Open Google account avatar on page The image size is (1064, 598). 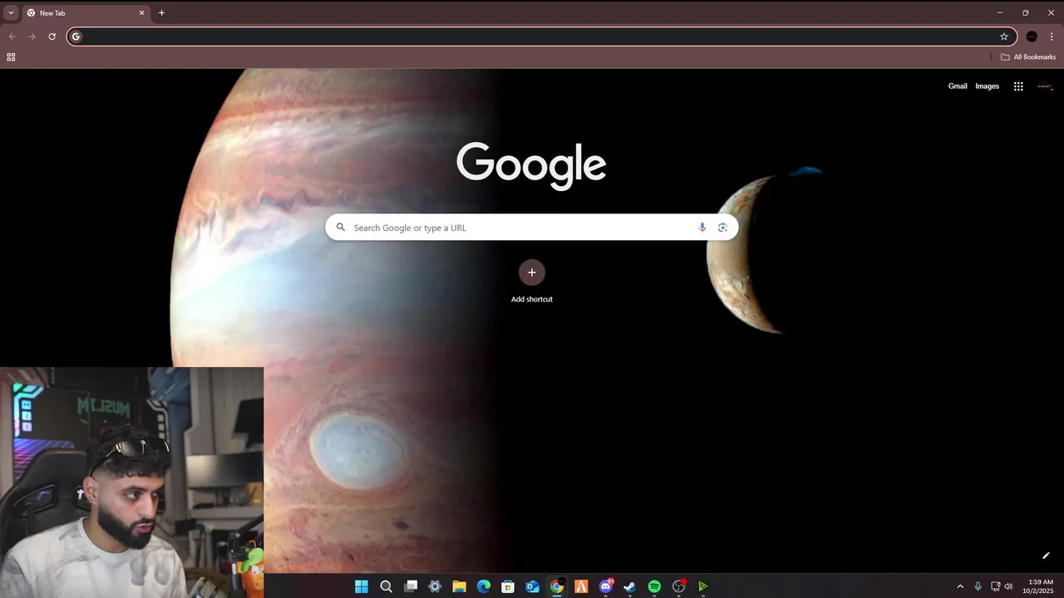1045,86
